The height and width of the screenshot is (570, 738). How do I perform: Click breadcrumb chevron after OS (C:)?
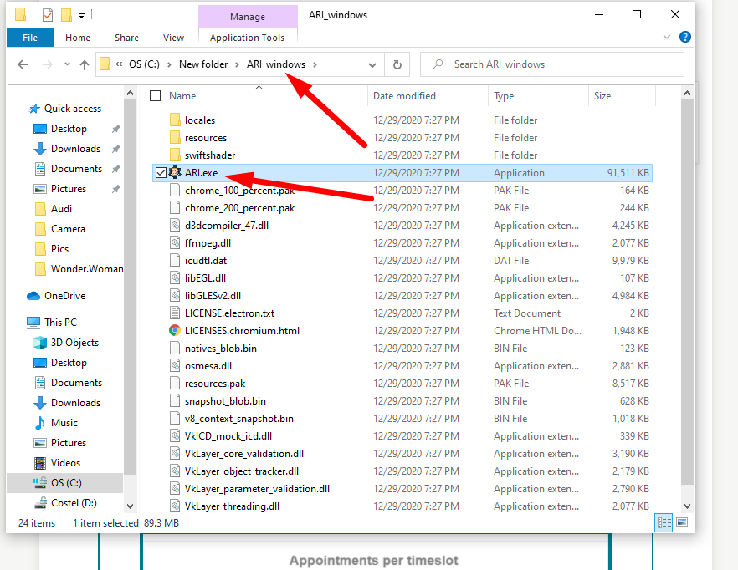pos(169,64)
